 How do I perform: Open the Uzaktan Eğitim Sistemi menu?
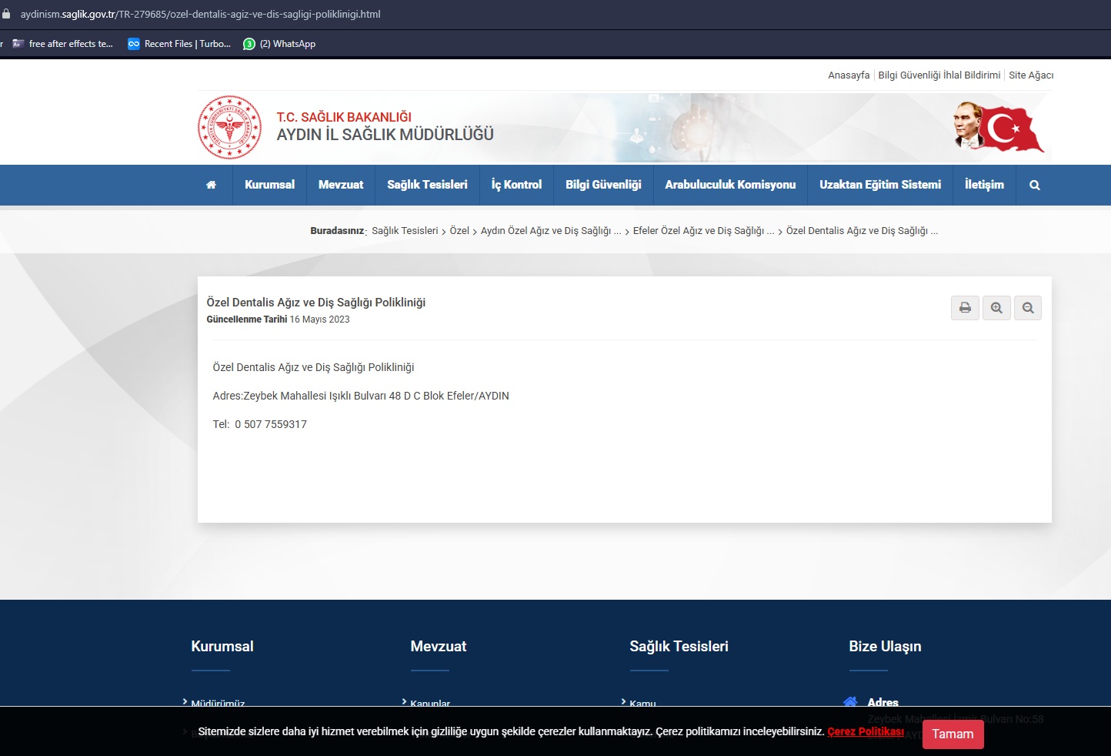click(x=880, y=185)
